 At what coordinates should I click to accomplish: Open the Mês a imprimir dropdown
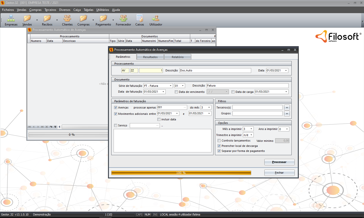pyautogui.click(x=251, y=129)
